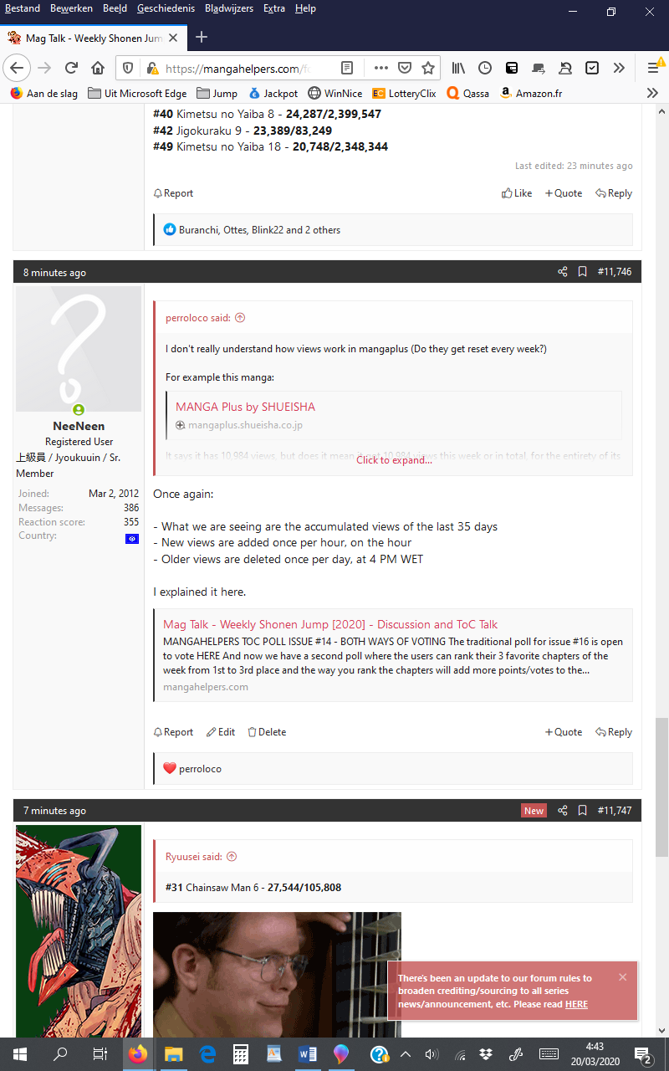Image resolution: width=669 pixels, height=1071 pixels.
Task: Open the Amazon.fr bookmark
Action: 531,94
